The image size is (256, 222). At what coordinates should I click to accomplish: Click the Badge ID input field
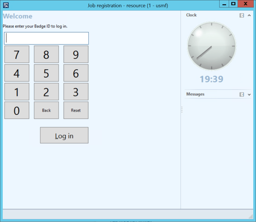[46, 38]
